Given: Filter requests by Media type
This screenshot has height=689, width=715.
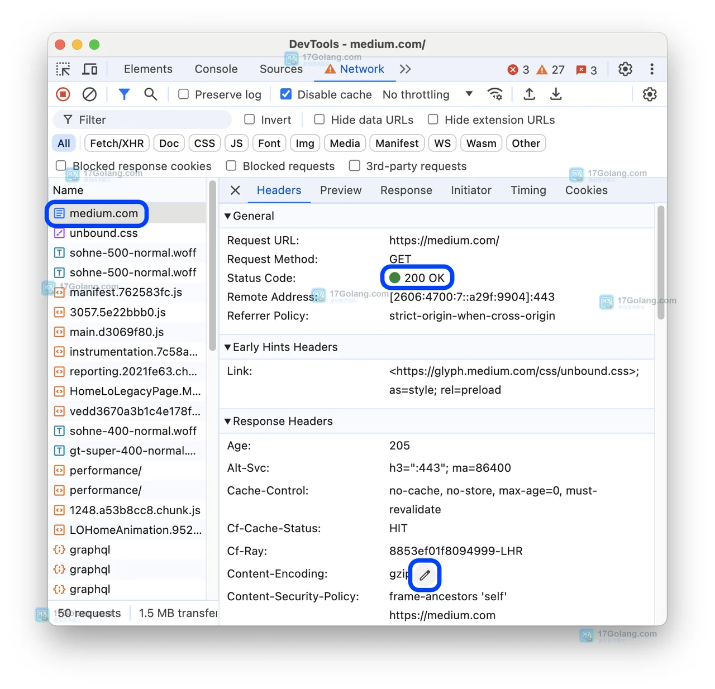Looking at the screenshot, I should click(345, 143).
